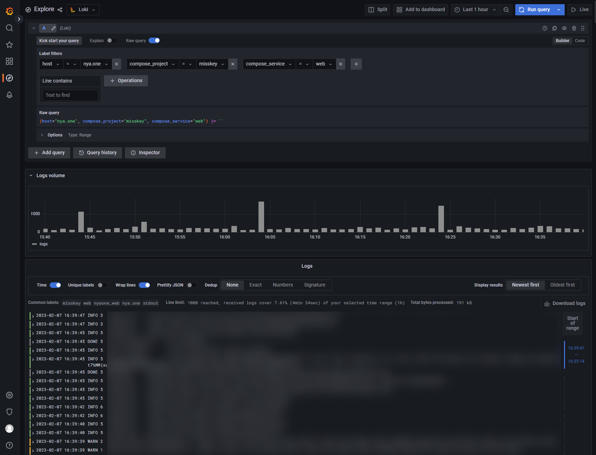Click the zoom out time range icon
Screen dimensions: 596x455
tap(506, 10)
